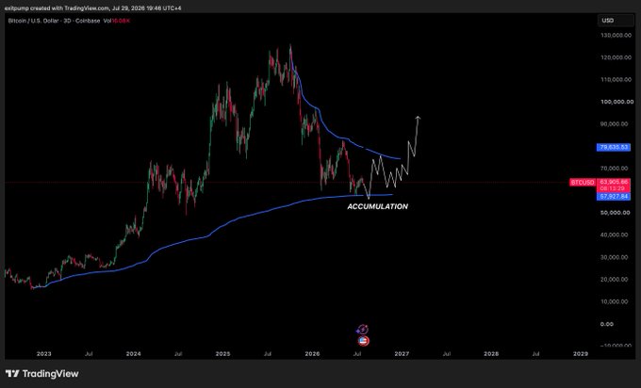Click the US flag economic event icon
Viewport: 641px width, 388px height.
[x=364, y=341]
